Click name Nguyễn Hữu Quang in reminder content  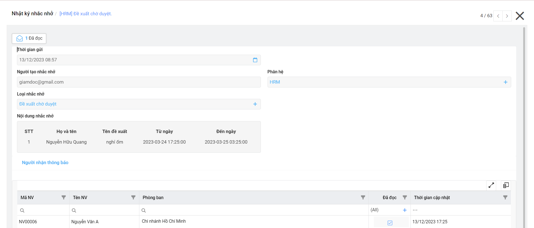point(66,142)
